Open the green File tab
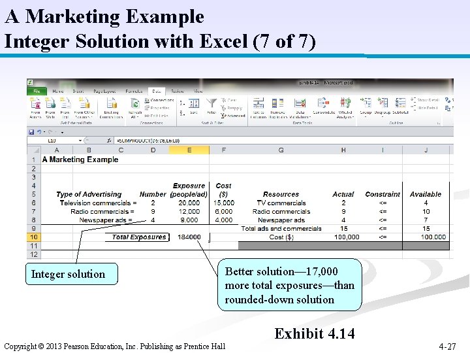This screenshot has height=353, width=470. 37,91
